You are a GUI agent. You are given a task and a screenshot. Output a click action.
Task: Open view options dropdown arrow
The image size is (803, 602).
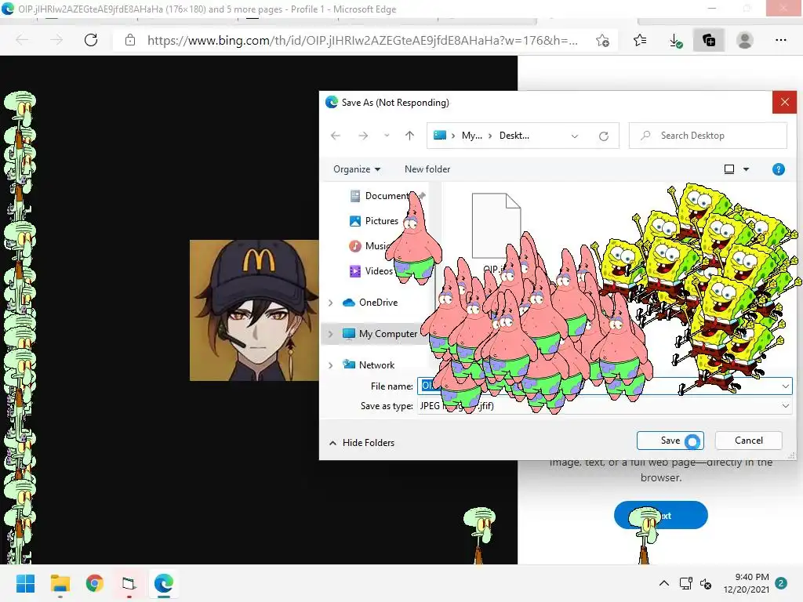pyautogui.click(x=747, y=169)
